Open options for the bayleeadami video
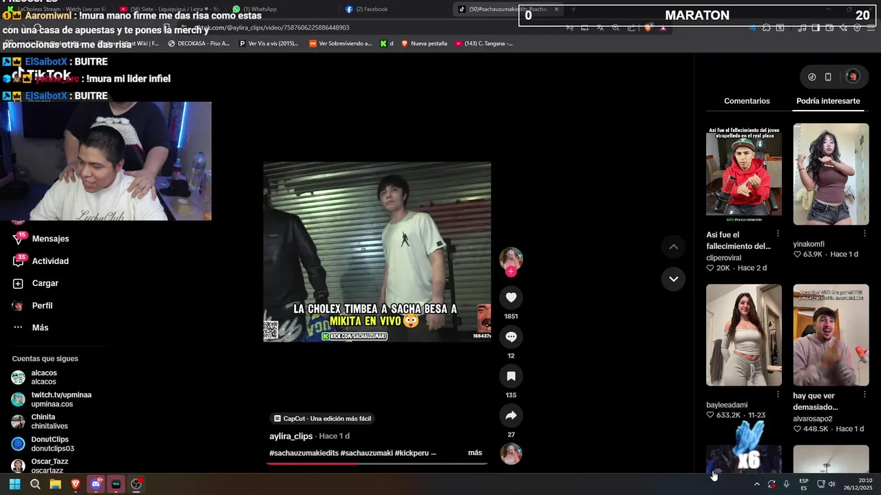The height and width of the screenshot is (495, 881). point(778,395)
